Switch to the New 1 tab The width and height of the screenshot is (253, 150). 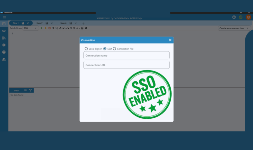pyautogui.click(x=16, y=23)
